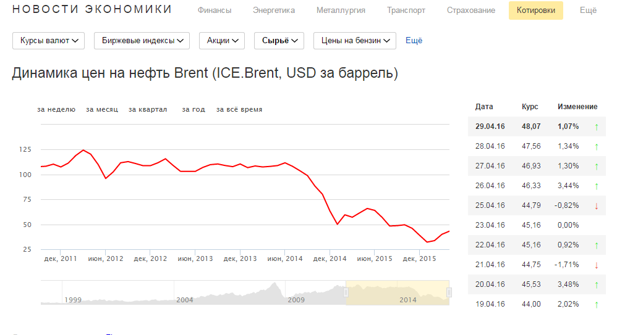The image size is (617, 335).
Task: Go to the "Энергетика" tab
Action: (x=274, y=10)
